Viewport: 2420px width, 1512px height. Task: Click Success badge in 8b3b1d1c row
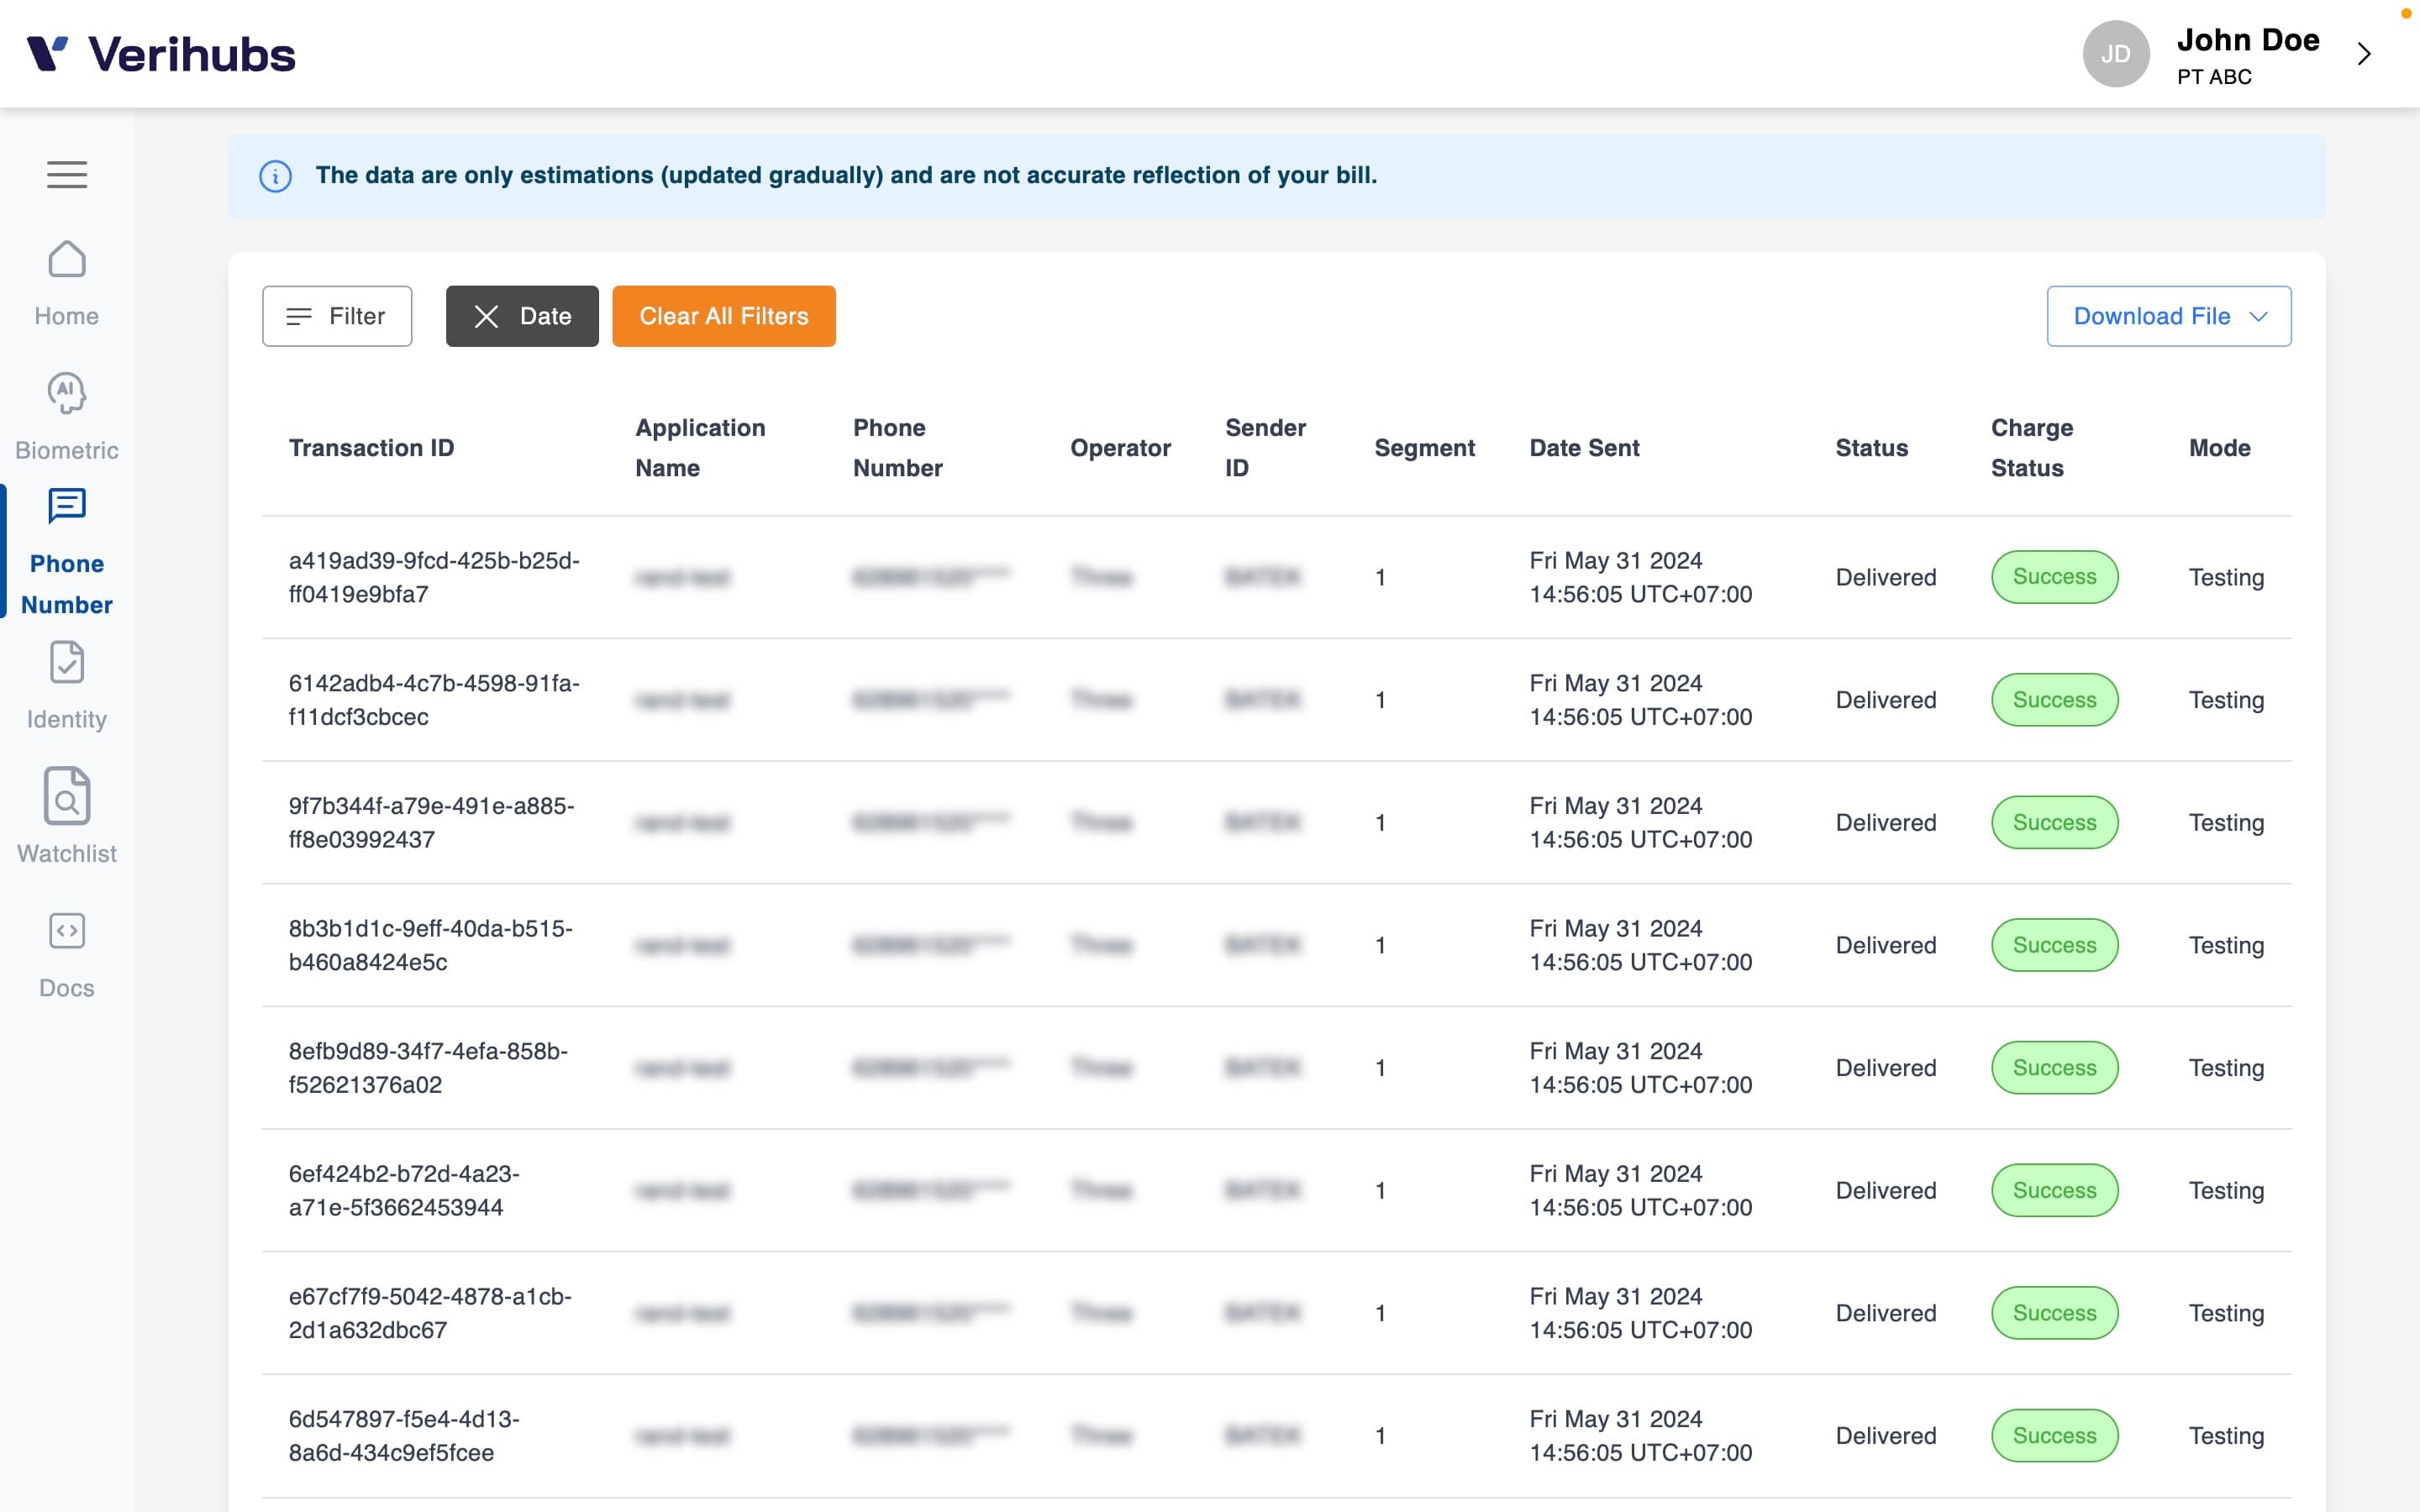(2054, 945)
